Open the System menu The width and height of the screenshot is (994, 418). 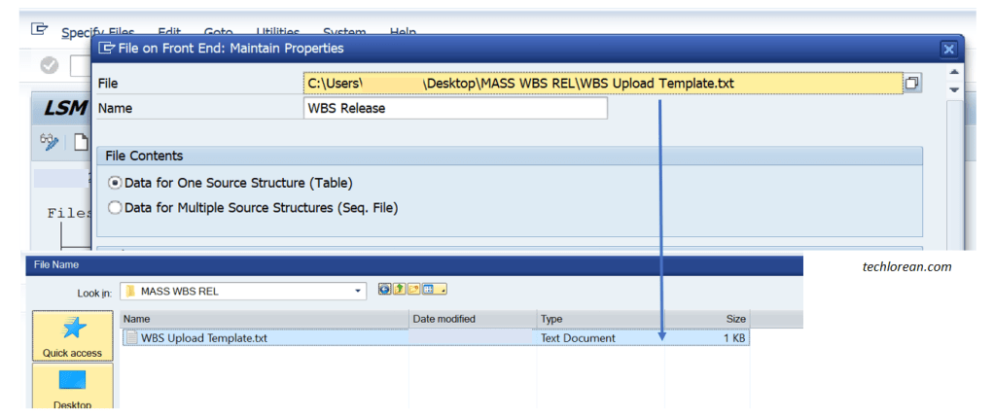click(x=344, y=33)
